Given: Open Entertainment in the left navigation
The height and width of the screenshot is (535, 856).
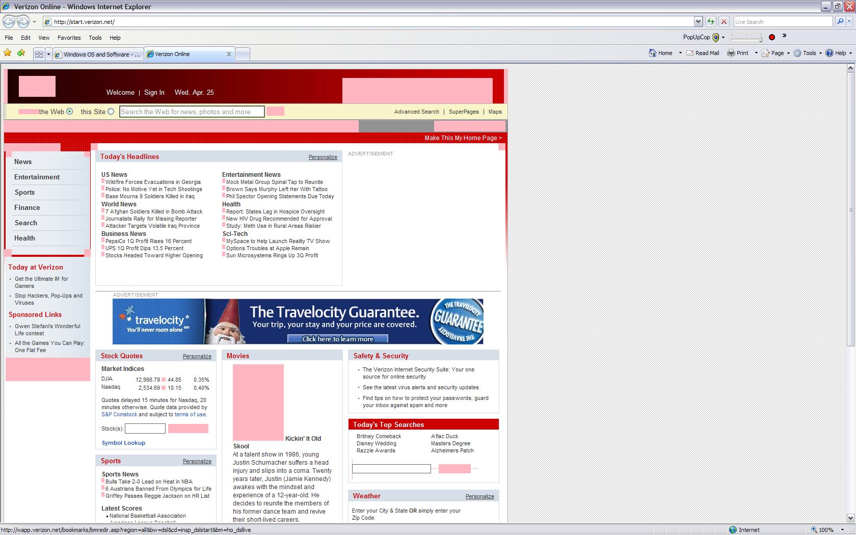Looking at the screenshot, I should coord(37,177).
